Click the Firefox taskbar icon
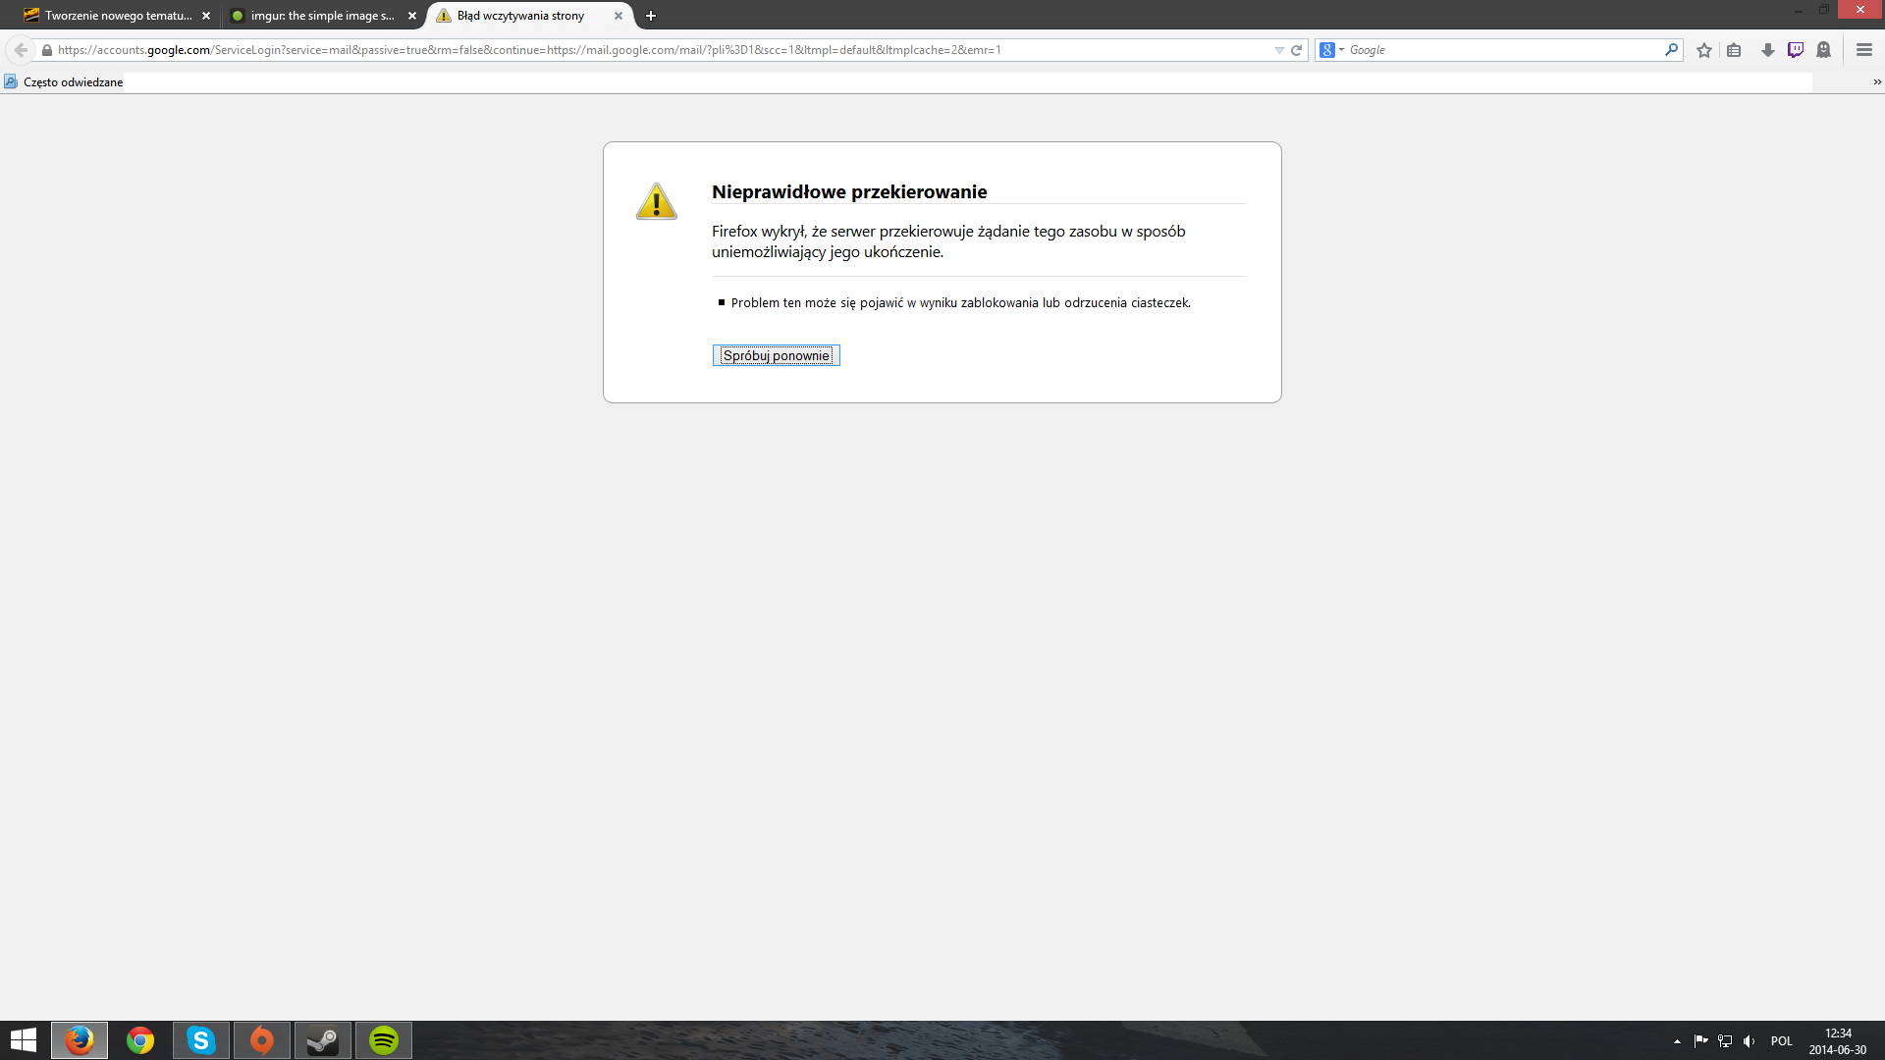The image size is (1885, 1060). (80, 1040)
